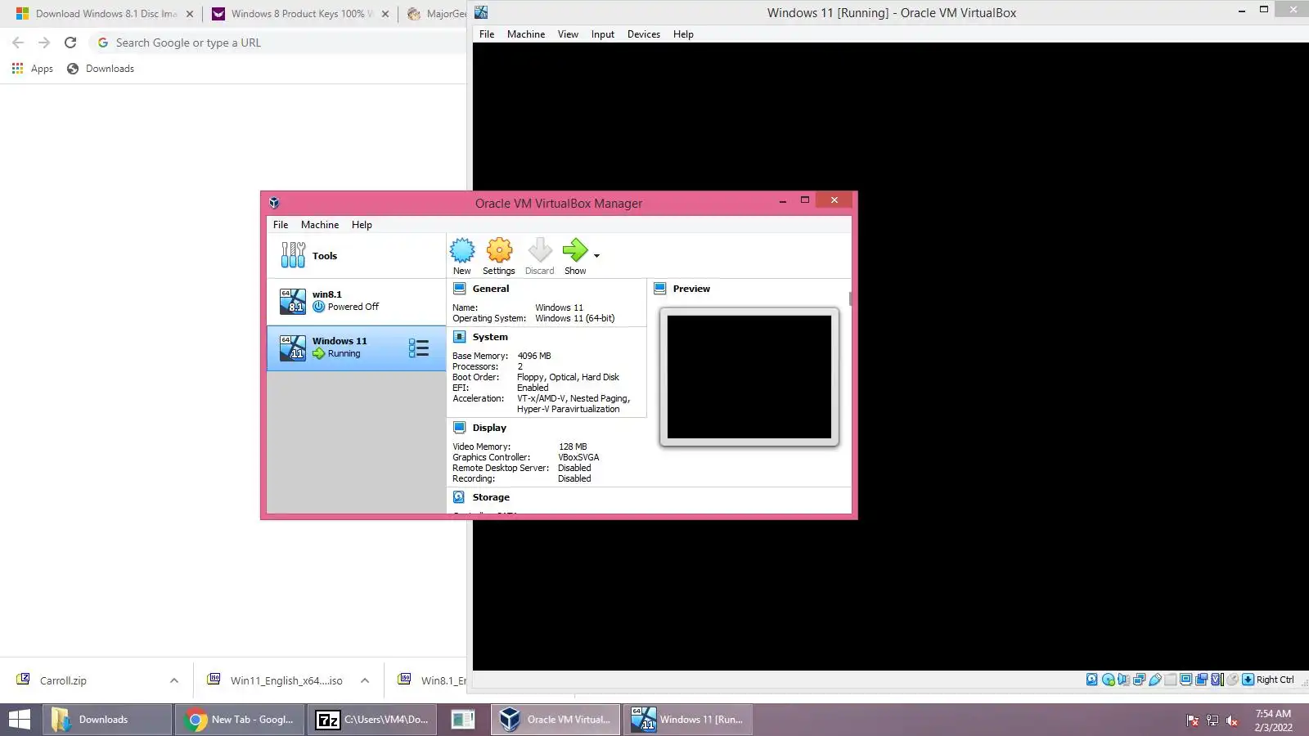Screen dimensions: 1309x736
Task: Open the Windows 11 machine tools list menu
Action: [419, 348]
